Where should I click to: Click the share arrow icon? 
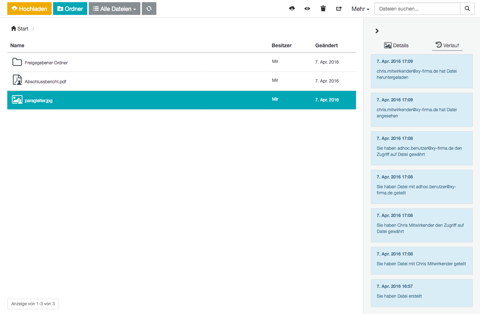tap(339, 9)
